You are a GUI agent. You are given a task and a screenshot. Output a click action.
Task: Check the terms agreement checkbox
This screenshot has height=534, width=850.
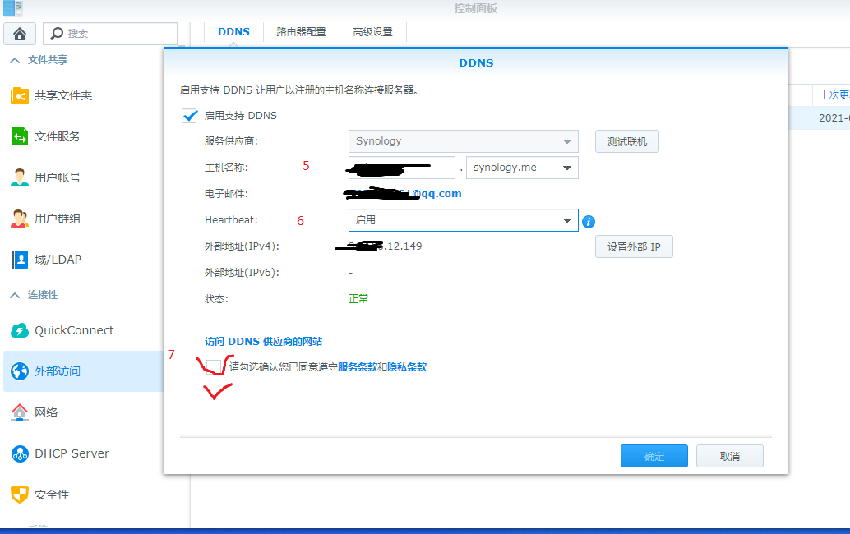click(x=212, y=366)
